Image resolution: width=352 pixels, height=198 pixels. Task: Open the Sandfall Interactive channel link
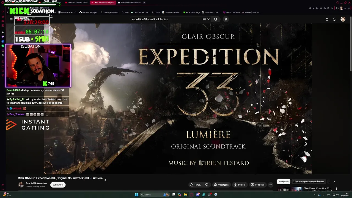click(36, 183)
